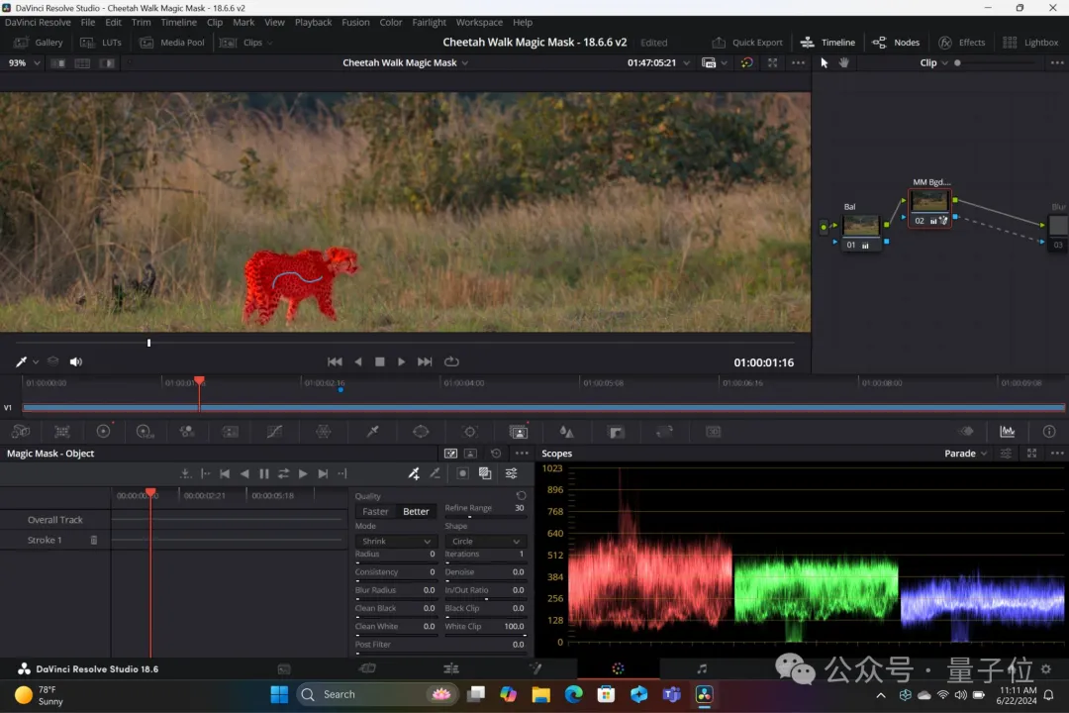1069x713 pixels.
Task: Open the Fusion menu
Action: click(355, 22)
